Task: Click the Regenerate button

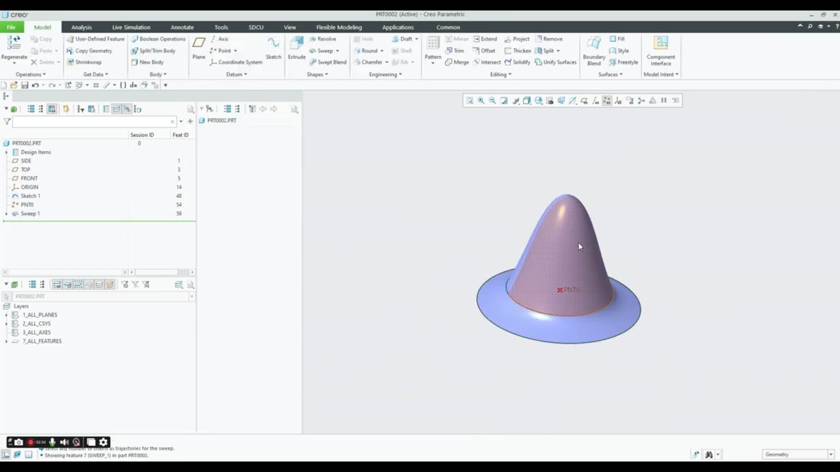Action: coord(14,49)
